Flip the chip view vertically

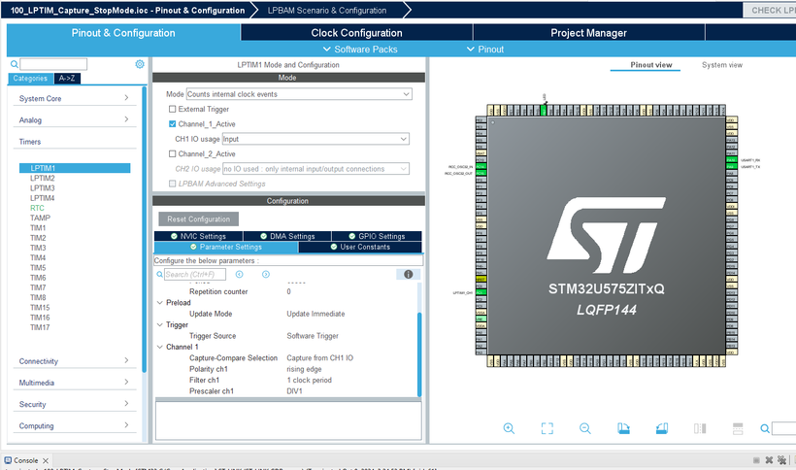[x=738, y=428]
